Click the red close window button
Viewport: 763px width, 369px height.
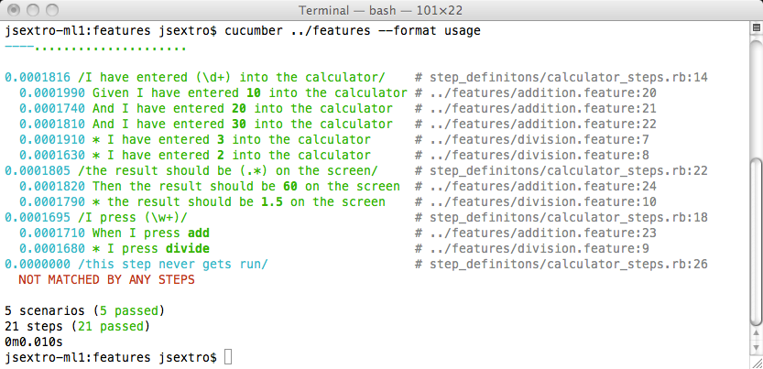coord(15,9)
